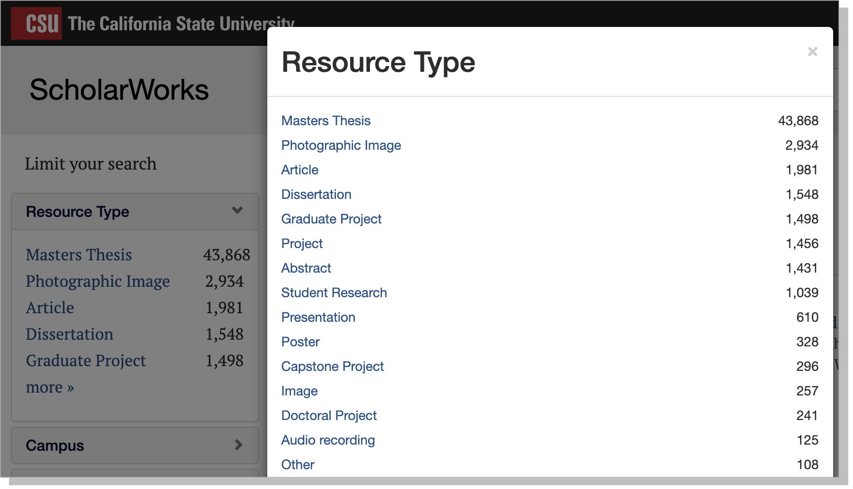Filter results by Doctoral Project

tap(329, 415)
